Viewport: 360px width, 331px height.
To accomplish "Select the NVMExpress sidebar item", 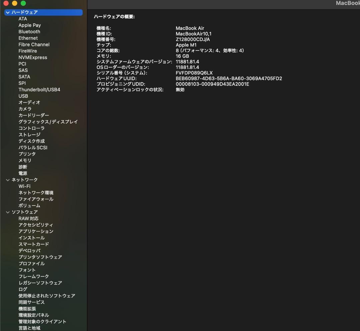I will (x=33, y=58).
